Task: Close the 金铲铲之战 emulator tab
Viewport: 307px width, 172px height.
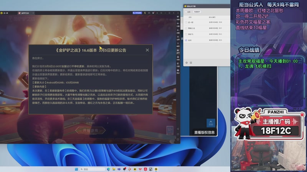Action: click(x=33, y=13)
